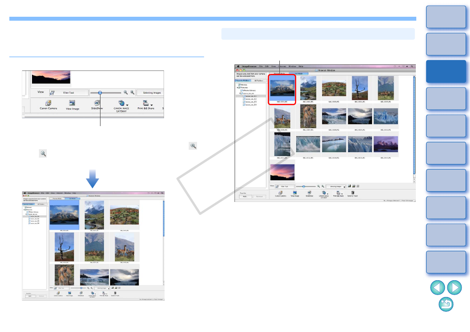Collapse the xxxx_xx_xx folder in the five-column window's tree
The image size is (470, 332).
pos(240,93)
